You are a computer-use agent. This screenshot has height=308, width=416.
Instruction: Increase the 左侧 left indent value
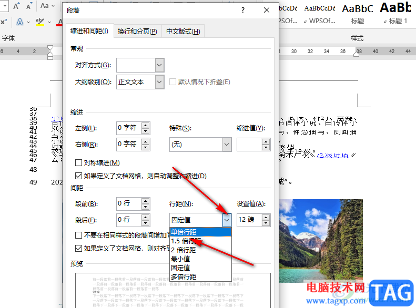click(145, 125)
